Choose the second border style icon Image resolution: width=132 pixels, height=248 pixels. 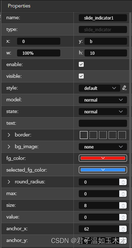tap(93, 135)
